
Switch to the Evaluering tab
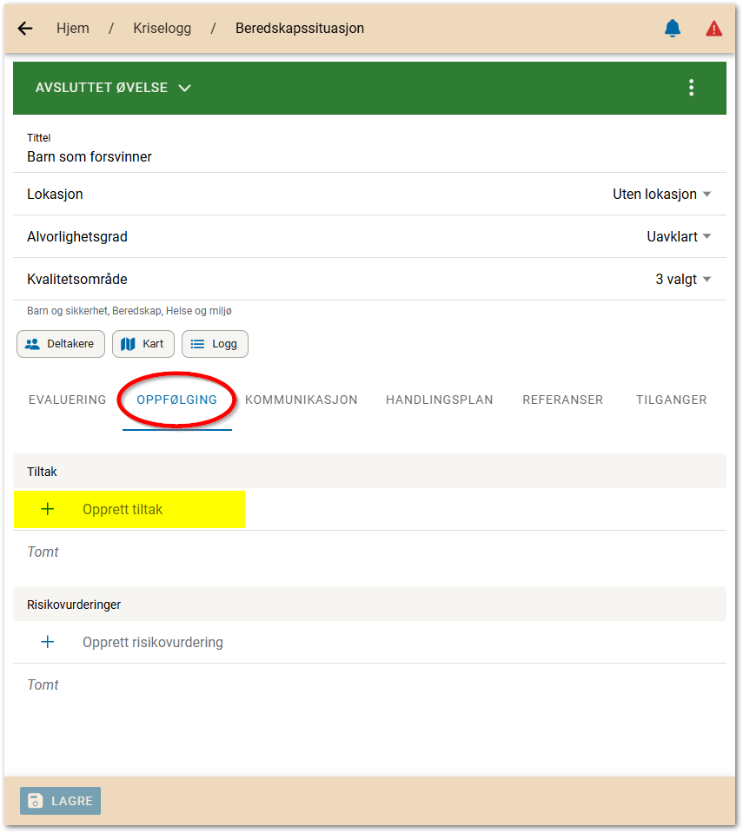pyautogui.click(x=67, y=400)
